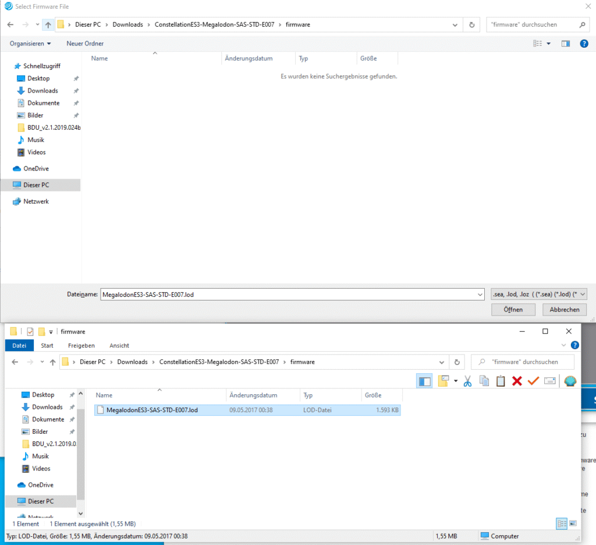Toggle the navigation pane icon in Explorer toolbar

[x=425, y=381]
